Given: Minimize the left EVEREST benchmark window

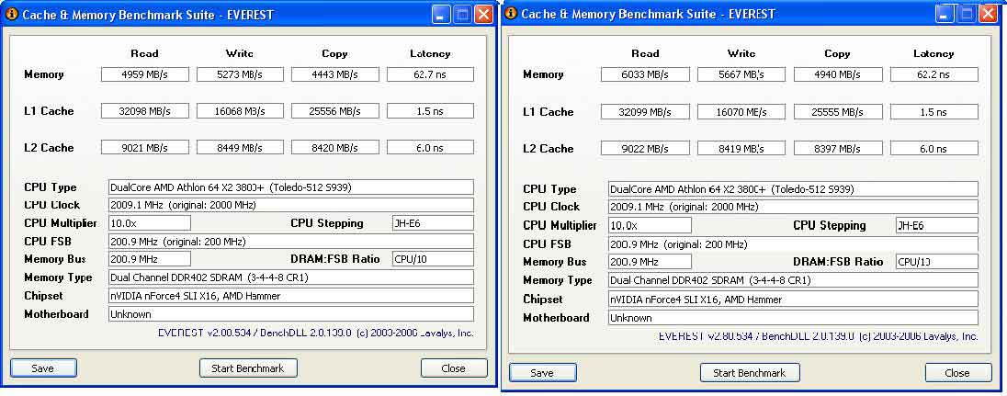Looking at the screenshot, I should coord(441,14).
